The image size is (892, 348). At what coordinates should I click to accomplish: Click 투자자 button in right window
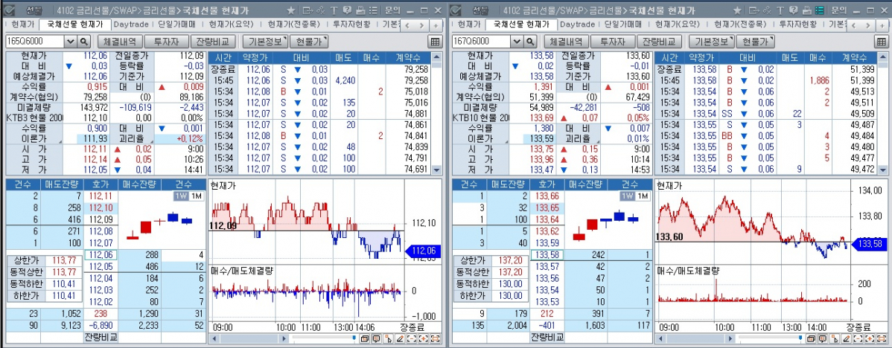tap(613, 42)
